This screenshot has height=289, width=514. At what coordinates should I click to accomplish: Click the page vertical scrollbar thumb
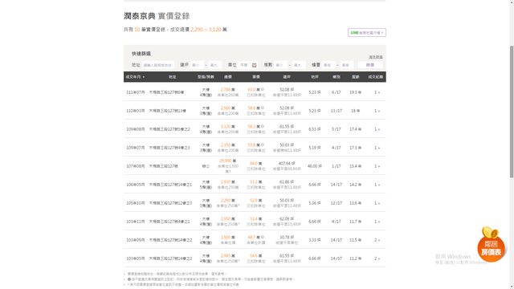click(x=512, y=112)
